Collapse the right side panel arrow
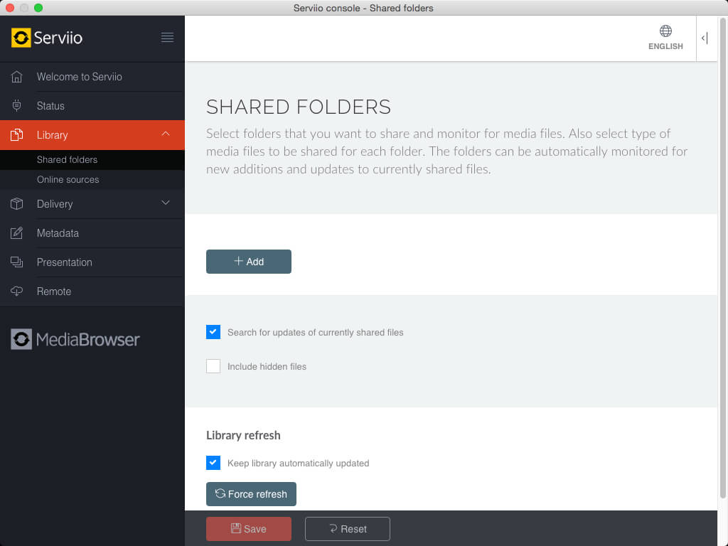728x546 pixels. 705,38
